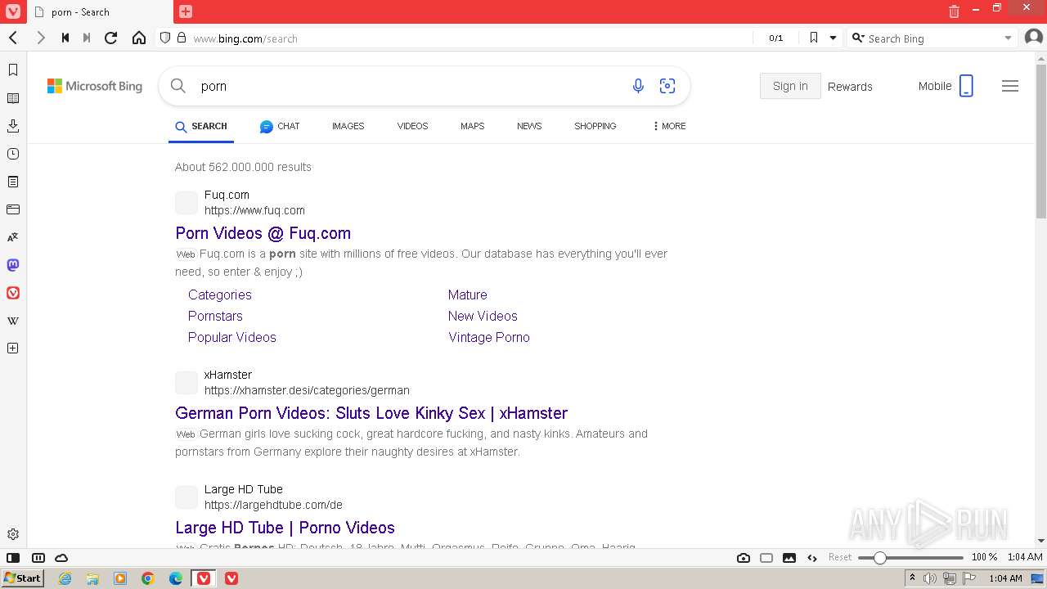This screenshot has width=1047, height=589.
Task: Reload the current page
Action: tap(111, 38)
